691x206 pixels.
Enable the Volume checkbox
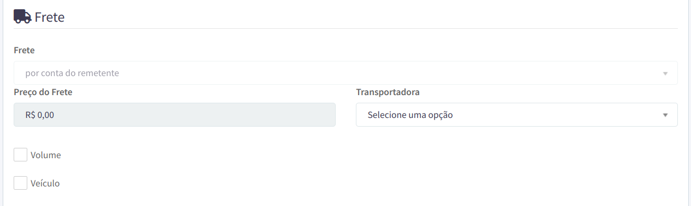(21, 155)
